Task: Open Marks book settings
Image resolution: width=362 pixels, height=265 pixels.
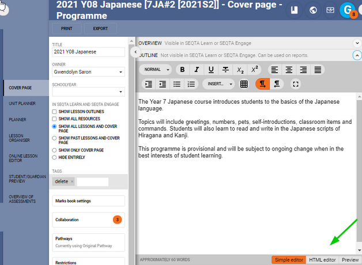Action: click(88, 200)
